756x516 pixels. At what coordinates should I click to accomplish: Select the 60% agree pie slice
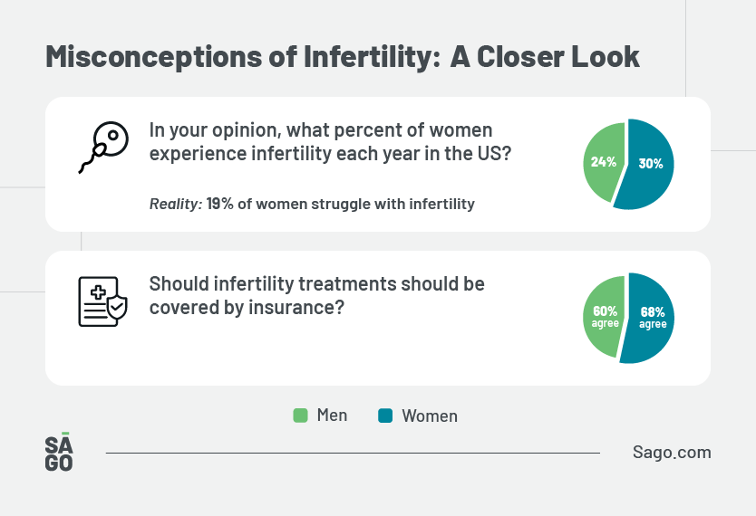pos(604,316)
